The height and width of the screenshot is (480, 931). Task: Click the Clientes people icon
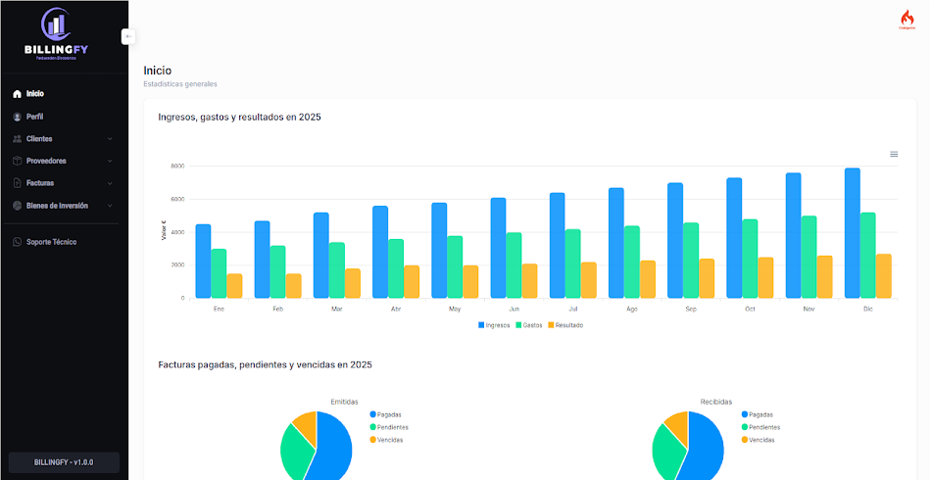[x=17, y=139]
